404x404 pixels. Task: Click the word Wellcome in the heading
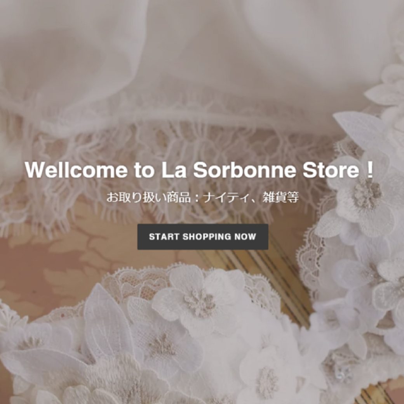[x=76, y=170]
